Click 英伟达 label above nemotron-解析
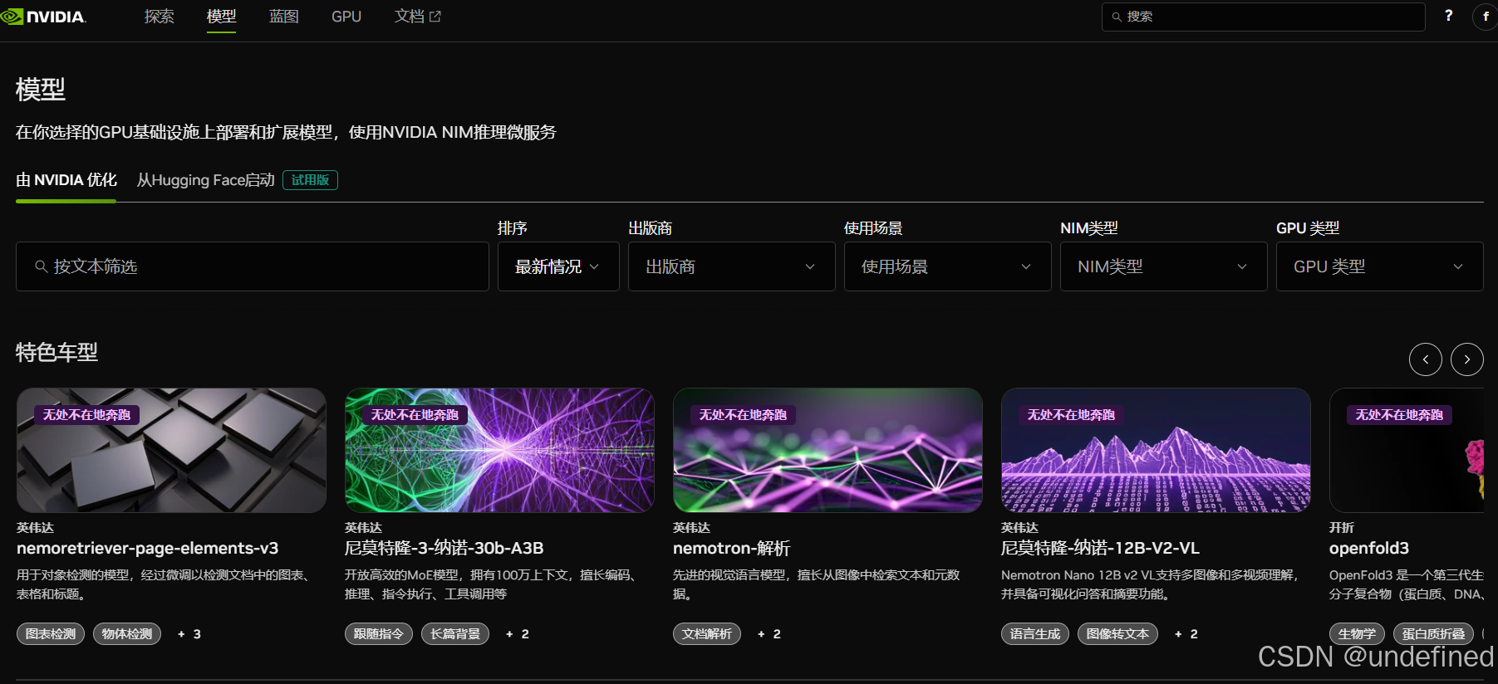 [x=691, y=527]
